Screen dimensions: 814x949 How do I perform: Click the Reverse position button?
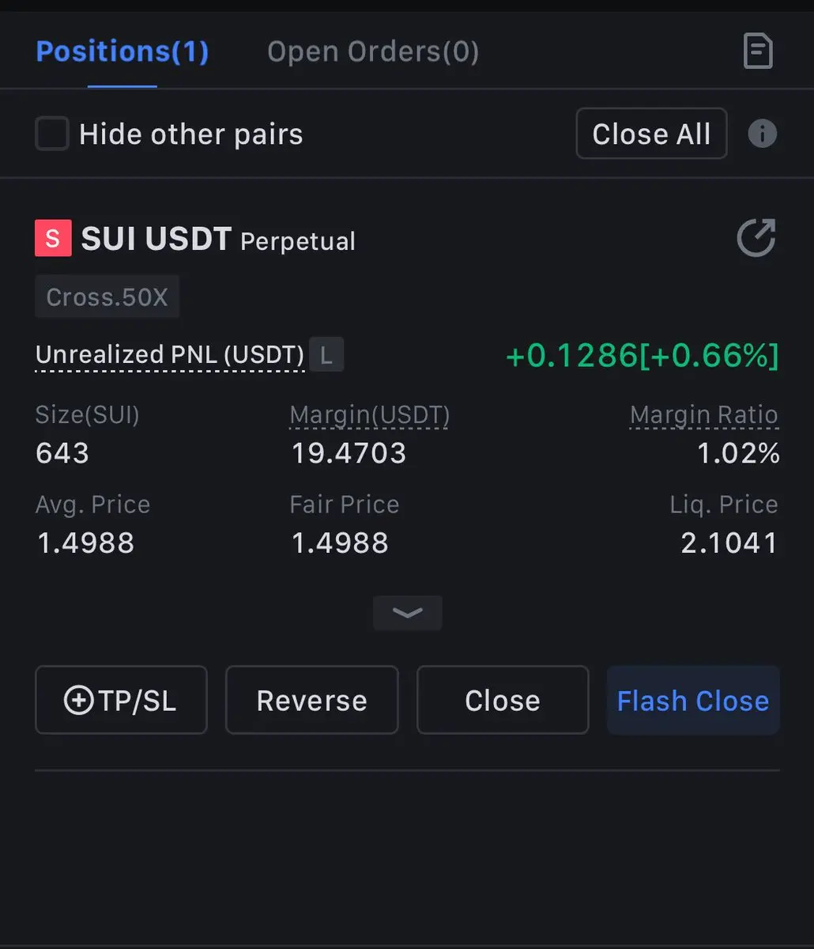312,700
